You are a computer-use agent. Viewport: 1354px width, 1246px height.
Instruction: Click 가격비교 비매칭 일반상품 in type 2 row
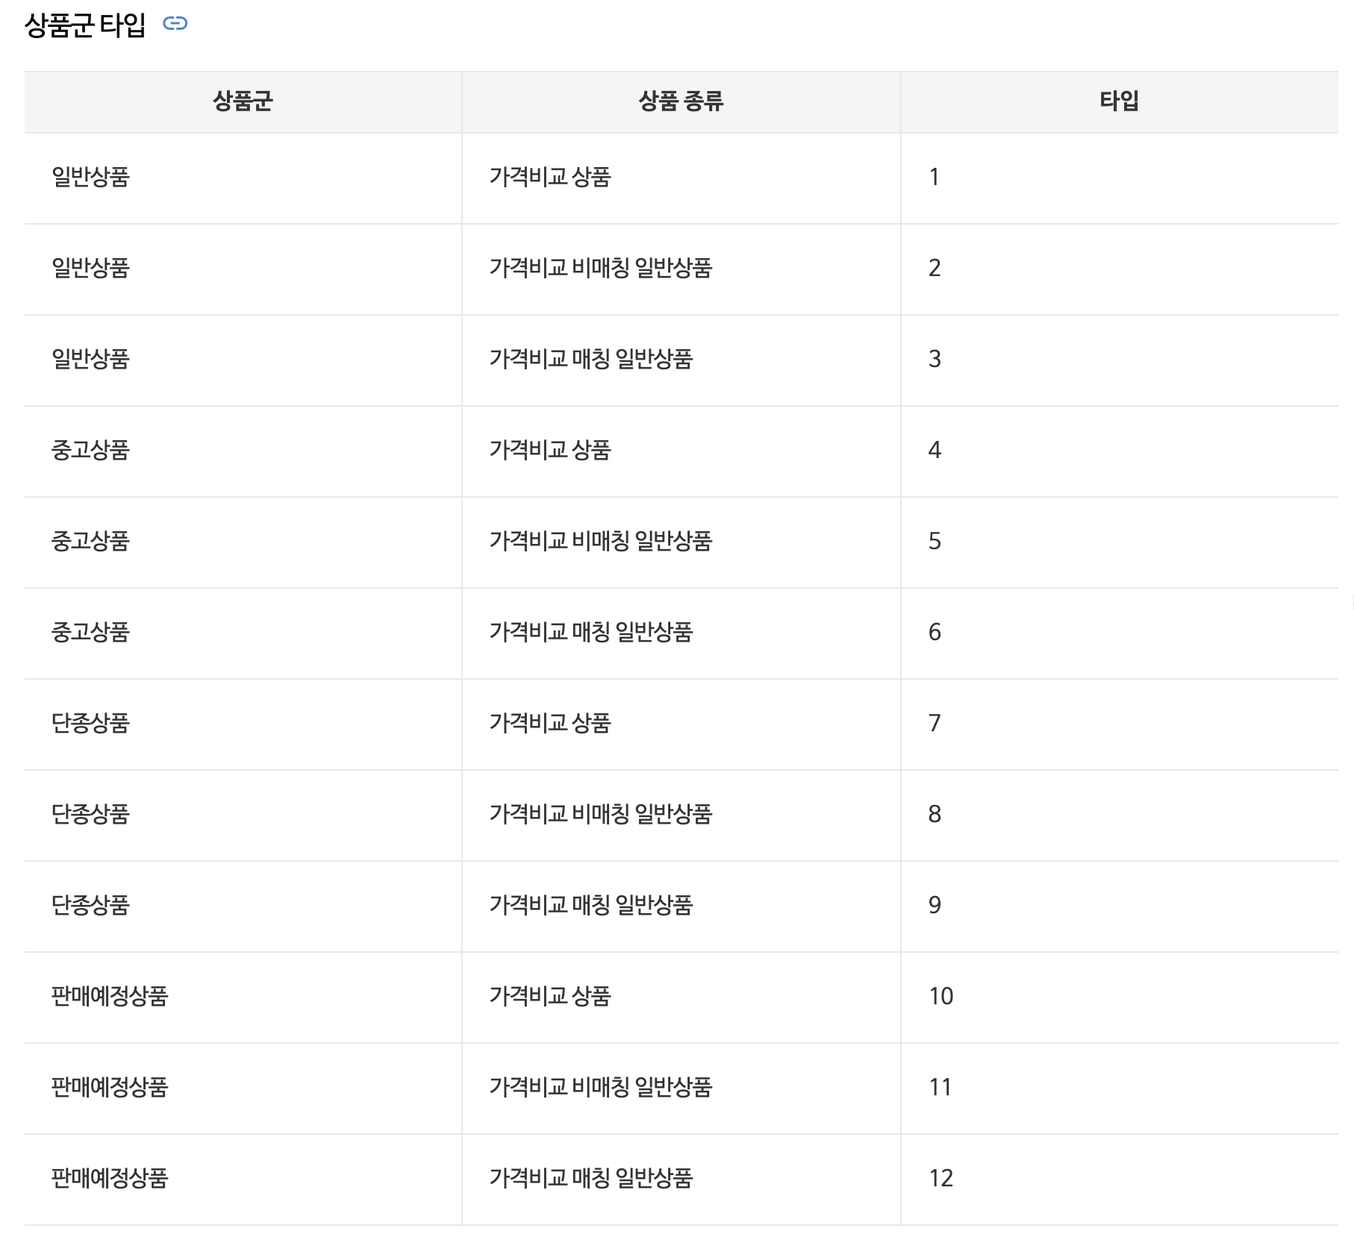601,268
